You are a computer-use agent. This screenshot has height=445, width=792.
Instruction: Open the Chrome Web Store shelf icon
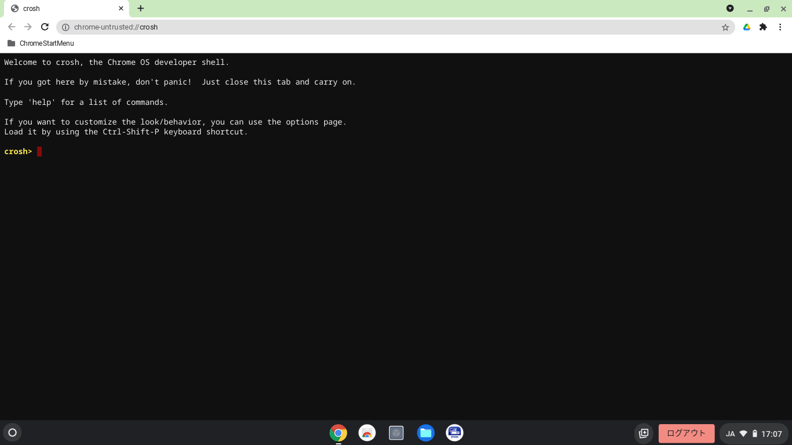coord(367,433)
